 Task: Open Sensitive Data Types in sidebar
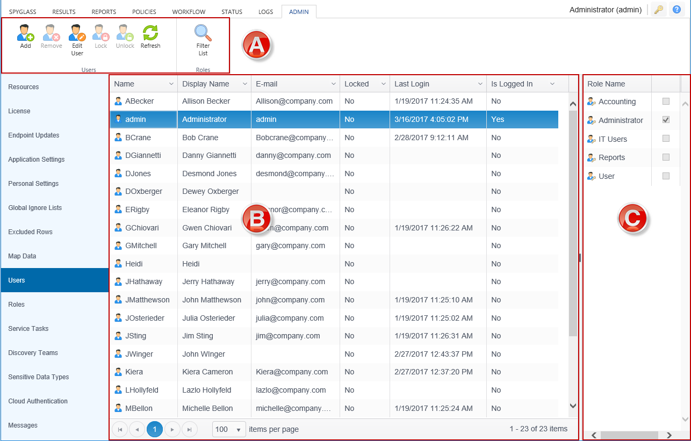coord(39,377)
